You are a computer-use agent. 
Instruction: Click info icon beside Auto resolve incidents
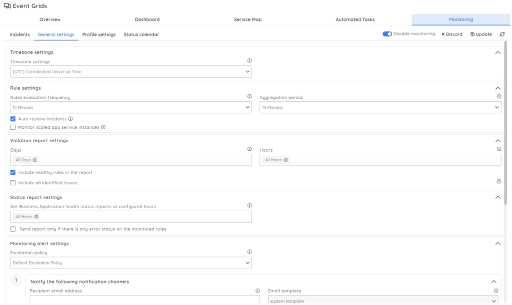pos(70,119)
